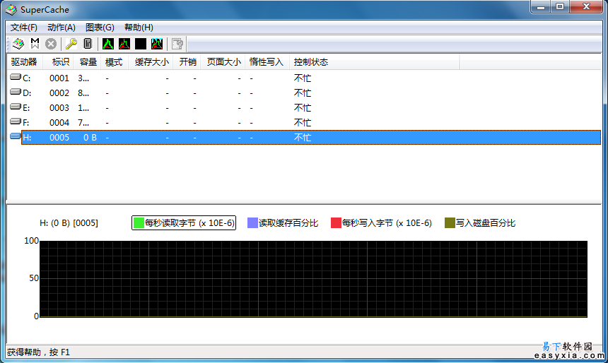Click the SuperCache title bar app icon
The width and height of the screenshot is (608, 363).
point(11,10)
